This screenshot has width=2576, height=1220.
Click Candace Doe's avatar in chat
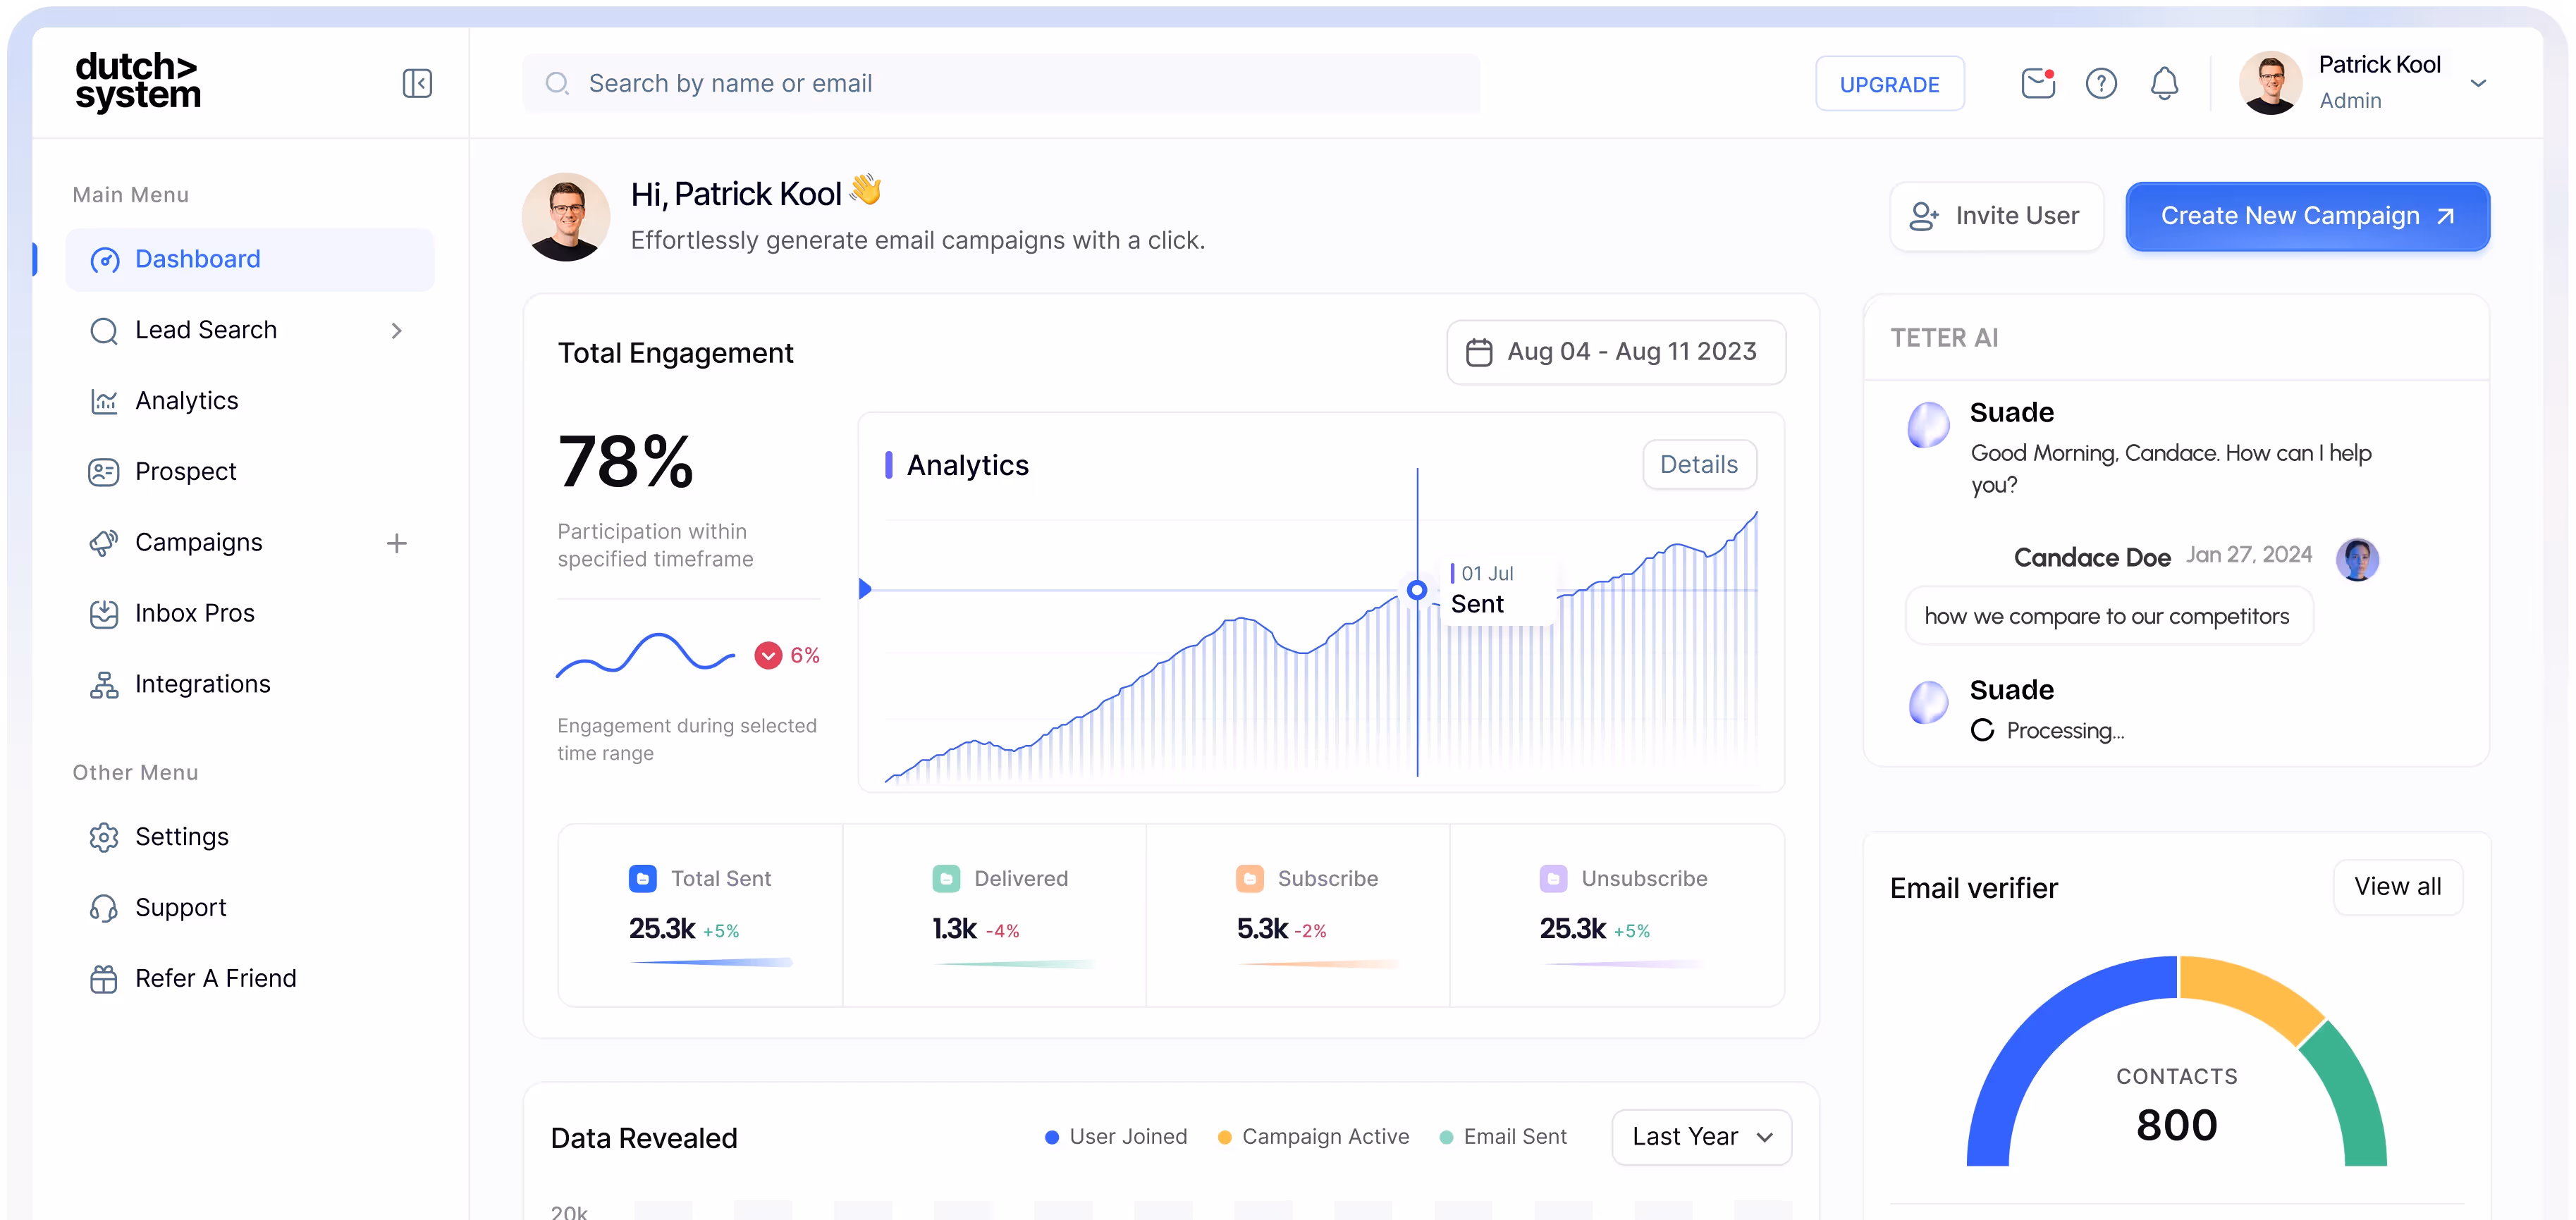pyautogui.click(x=2357, y=559)
